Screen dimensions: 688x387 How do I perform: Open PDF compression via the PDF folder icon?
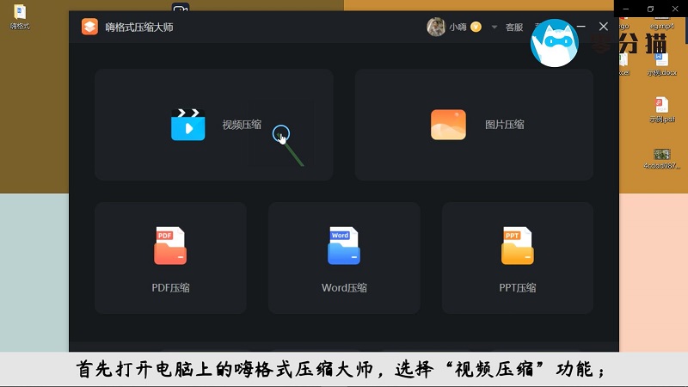pos(170,246)
